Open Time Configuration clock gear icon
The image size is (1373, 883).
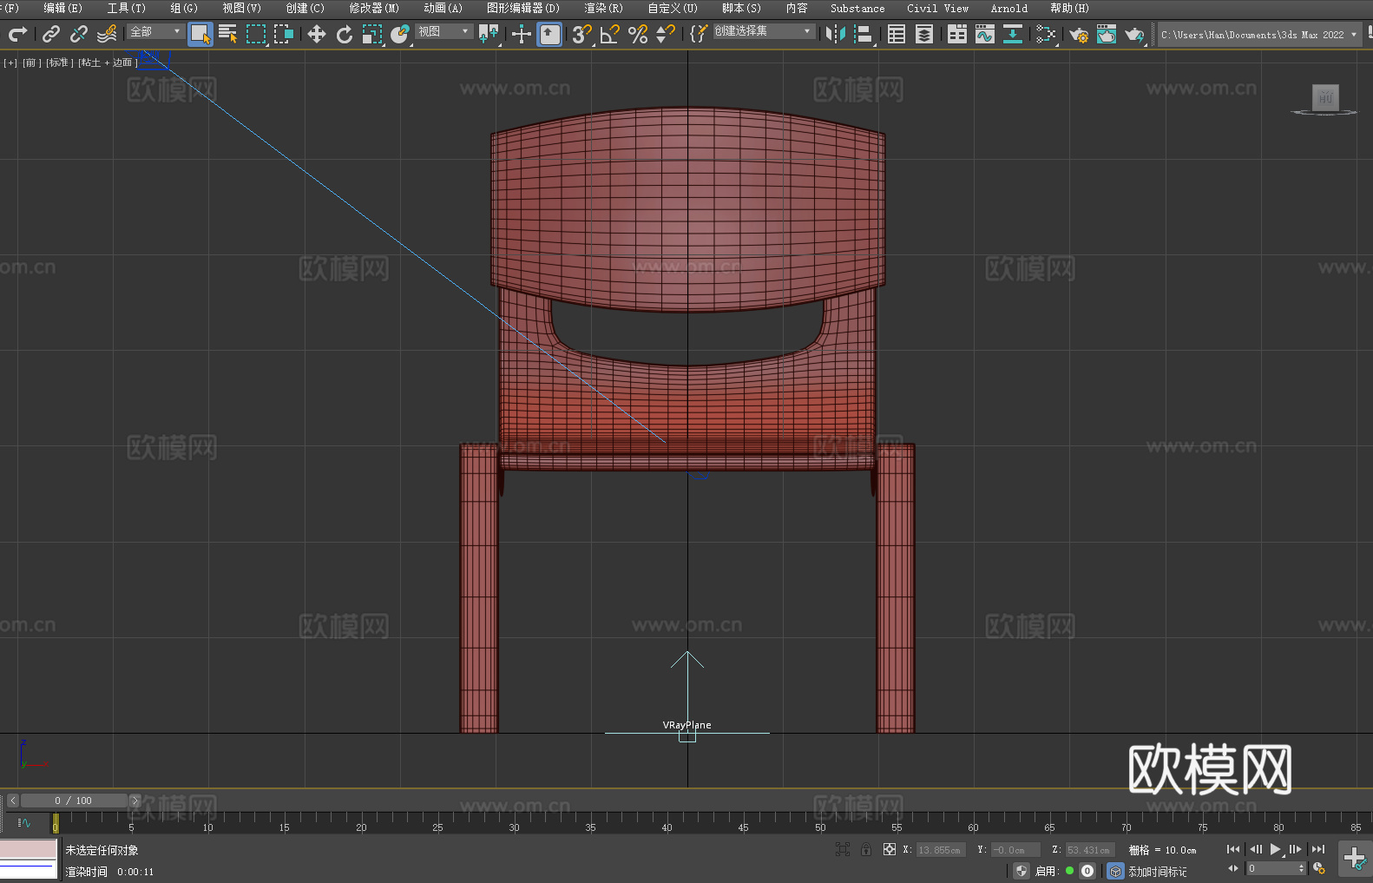tap(1319, 868)
